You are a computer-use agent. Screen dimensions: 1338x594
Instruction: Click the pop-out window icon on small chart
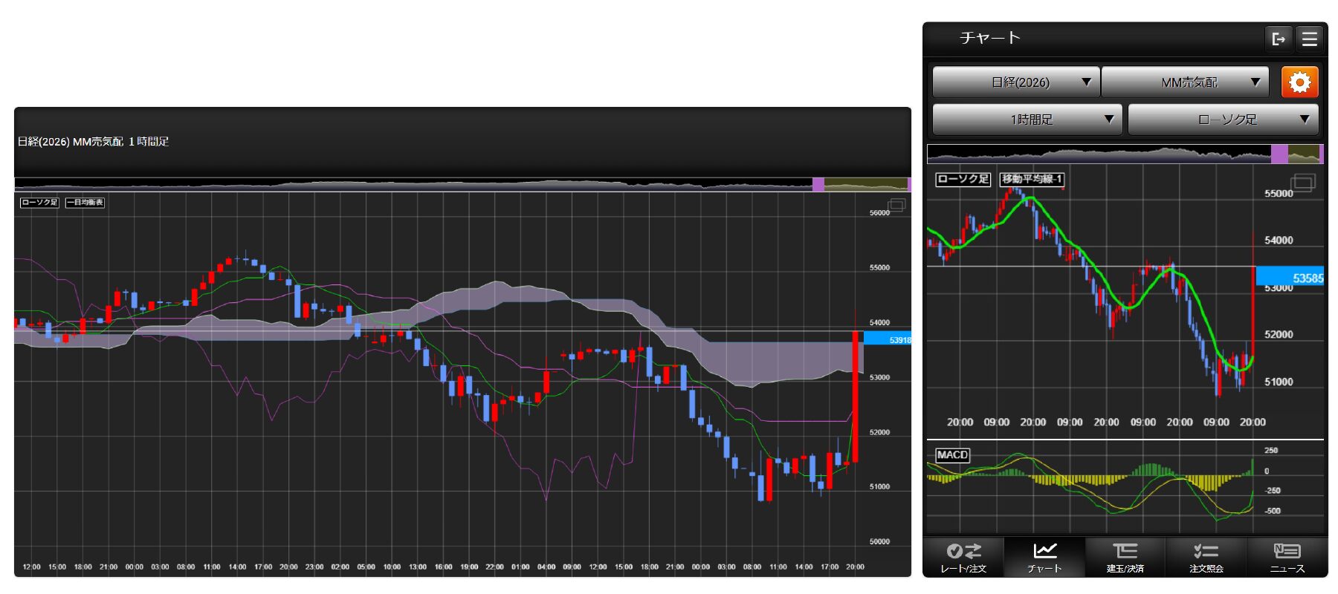1303,182
